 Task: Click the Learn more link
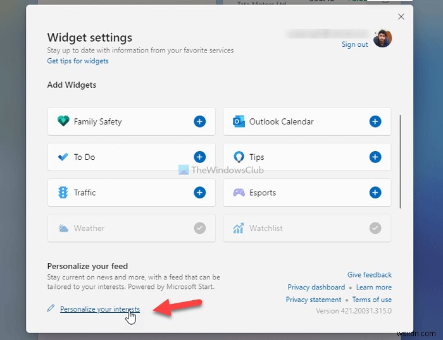(374, 288)
